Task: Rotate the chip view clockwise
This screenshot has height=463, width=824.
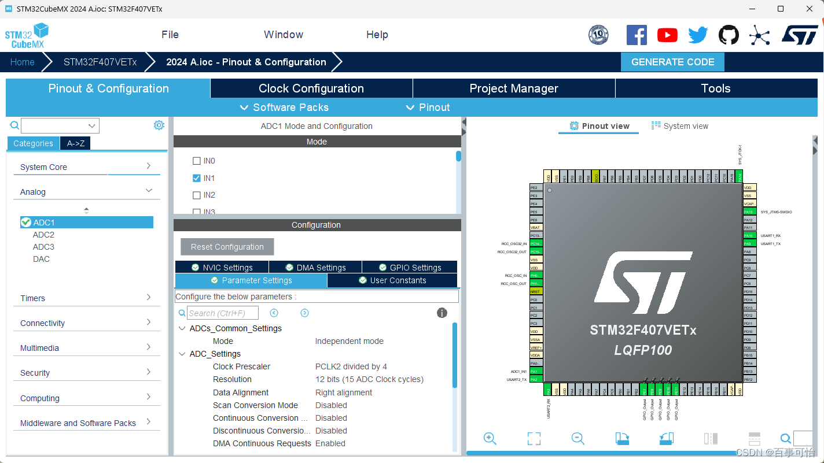Action: point(622,438)
